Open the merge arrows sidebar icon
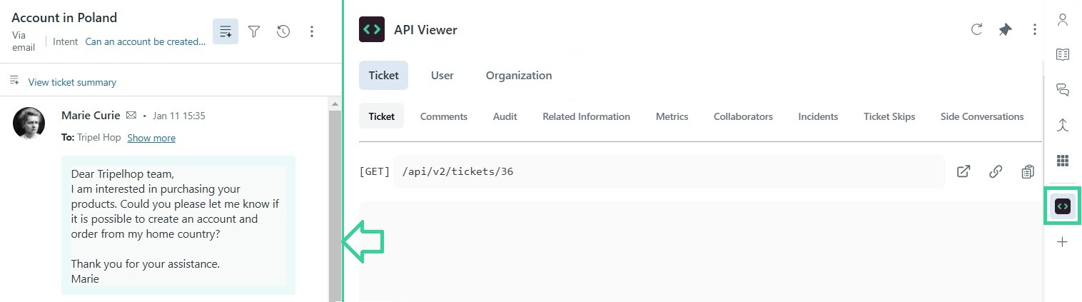This screenshot has width=1082, height=302. coord(1063,126)
